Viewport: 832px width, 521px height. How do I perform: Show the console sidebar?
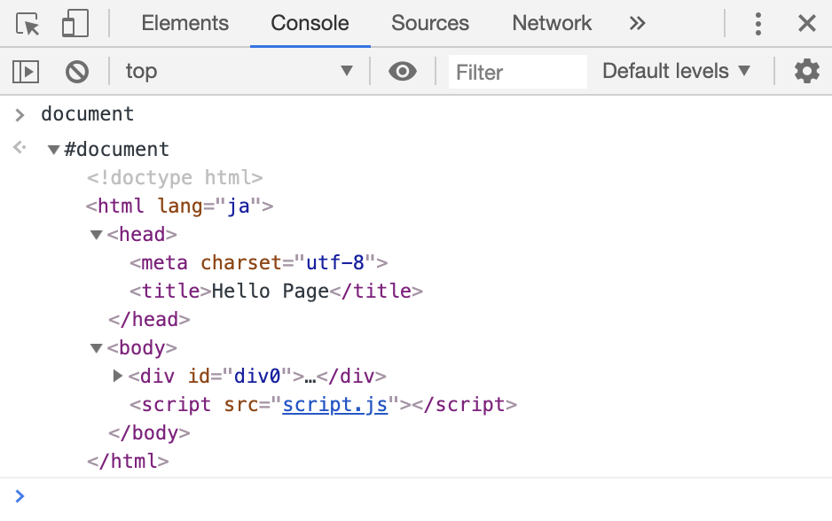point(26,71)
